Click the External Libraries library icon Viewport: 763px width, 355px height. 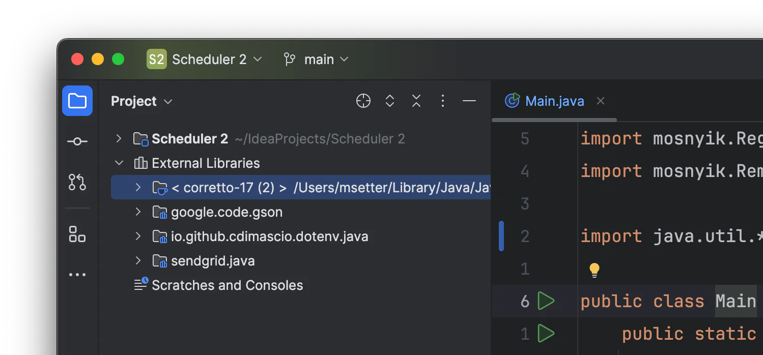coord(140,163)
